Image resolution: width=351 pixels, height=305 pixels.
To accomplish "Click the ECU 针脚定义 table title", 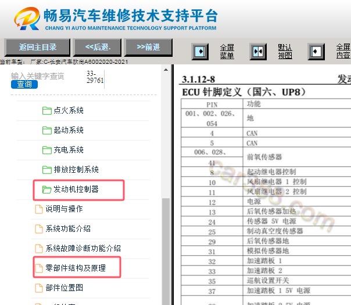I will 244,92.
